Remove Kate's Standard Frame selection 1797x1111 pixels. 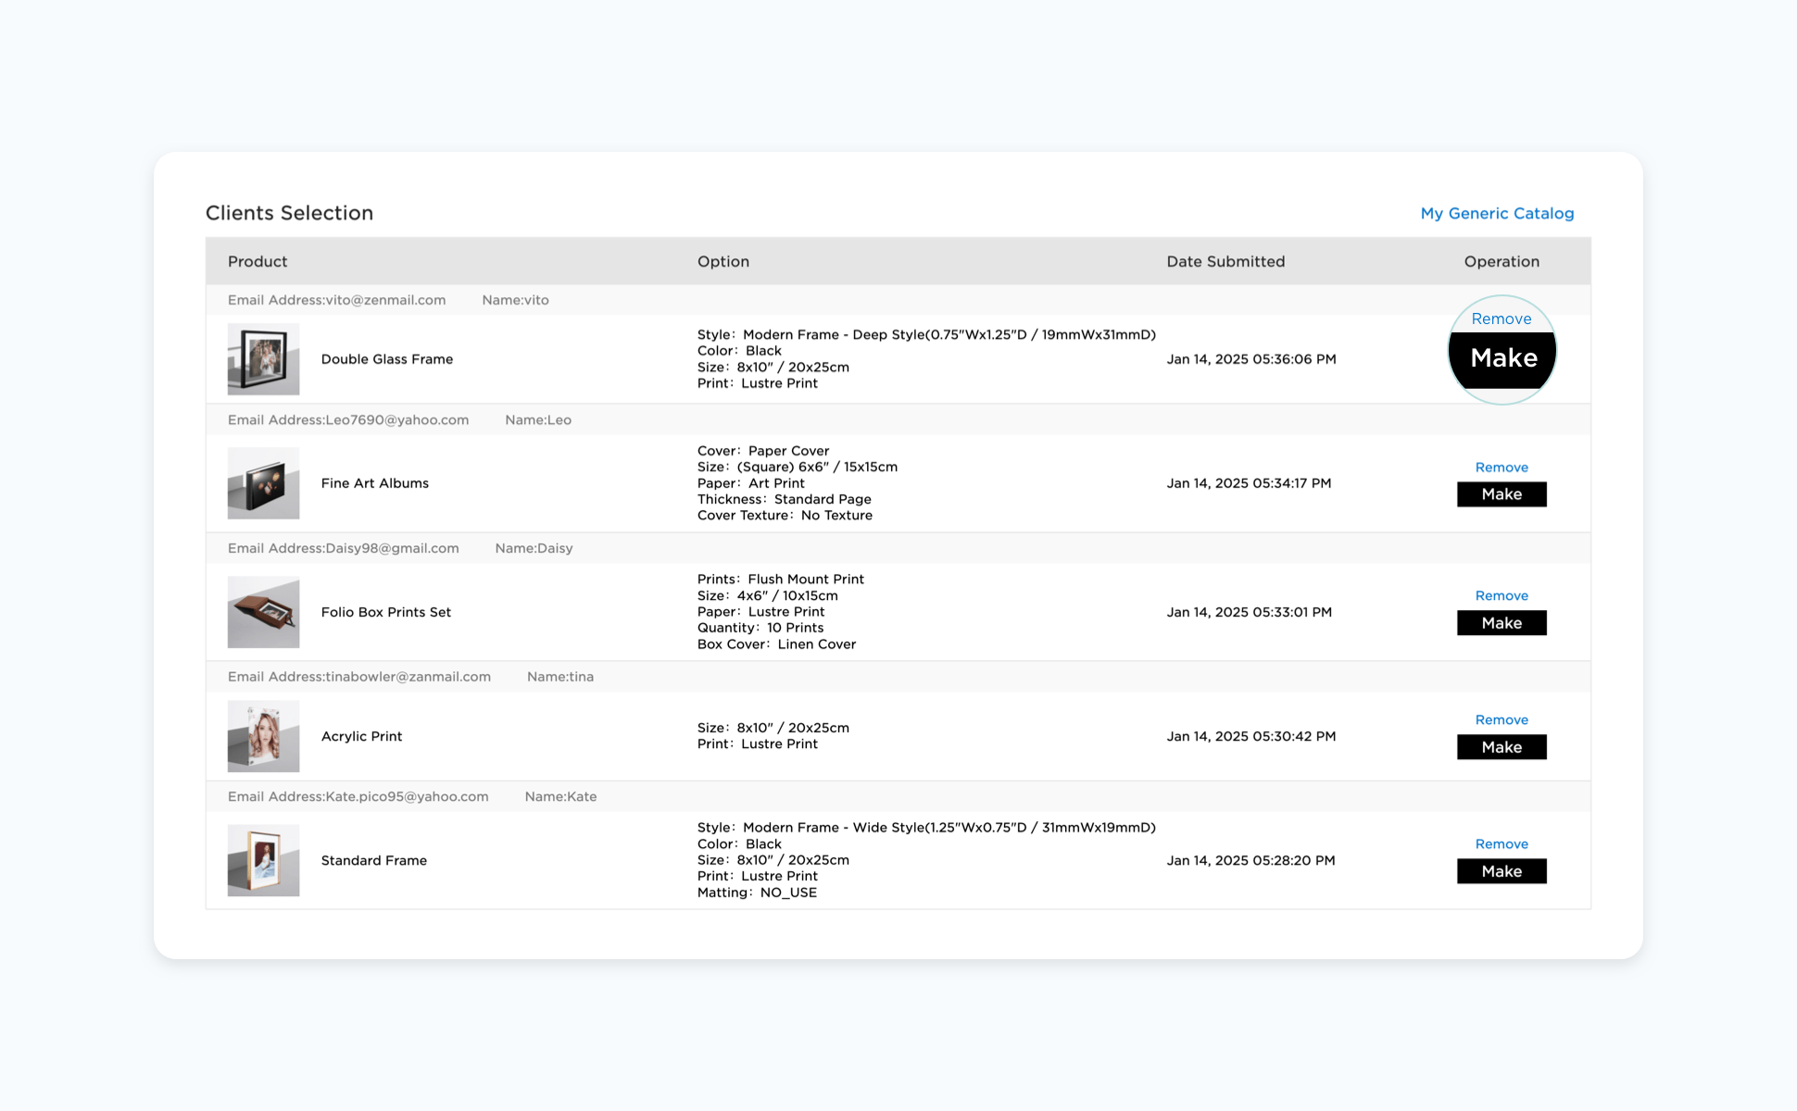[1501, 843]
